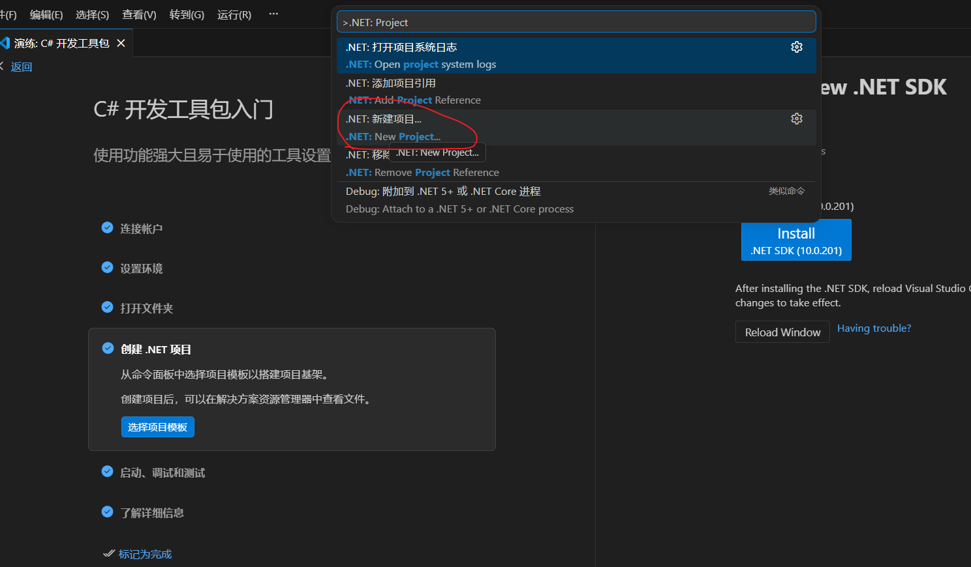This screenshot has height=567, width=971.
Task: Toggle the 设置环境 step checkmark
Action: tap(108, 267)
